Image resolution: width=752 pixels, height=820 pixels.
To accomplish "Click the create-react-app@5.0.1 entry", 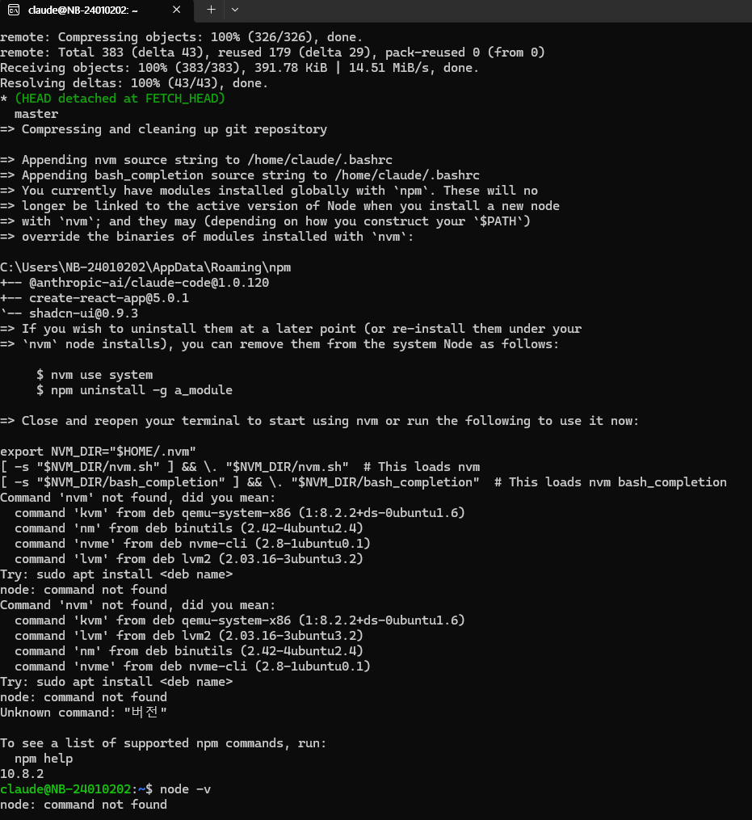I will 109,298.
